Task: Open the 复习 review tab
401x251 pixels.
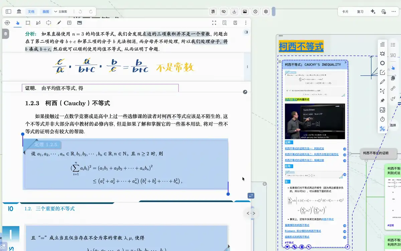Action: point(360,11)
